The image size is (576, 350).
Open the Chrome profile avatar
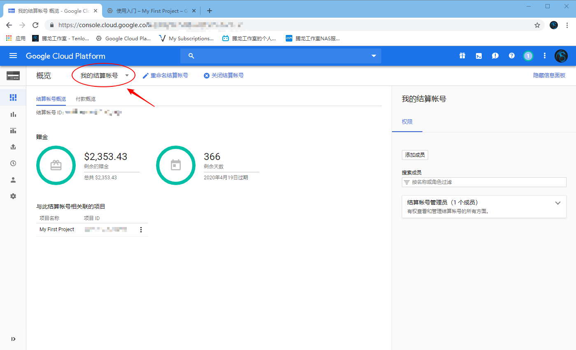pyautogui.click(x=554, y=25)
